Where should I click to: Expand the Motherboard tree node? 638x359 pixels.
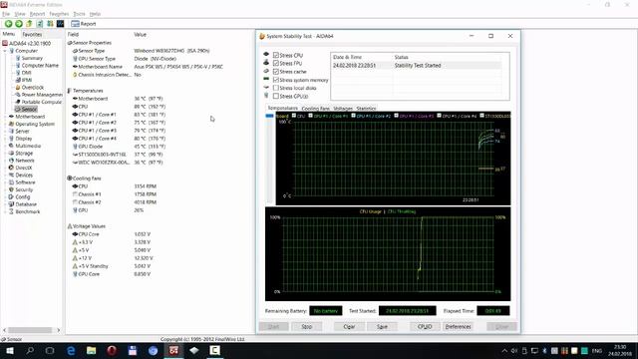coord(5,117)
